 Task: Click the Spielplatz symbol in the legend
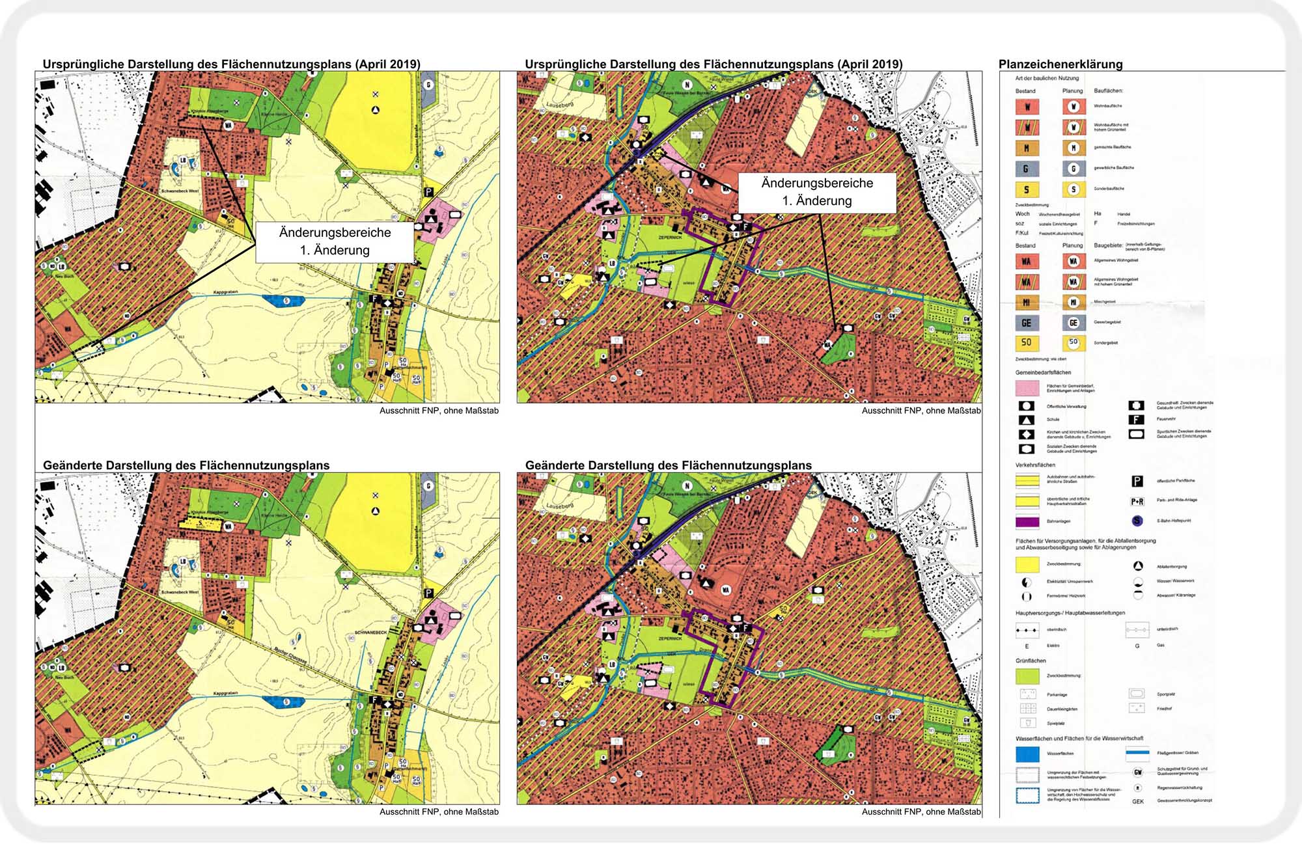click(1028, 723)
